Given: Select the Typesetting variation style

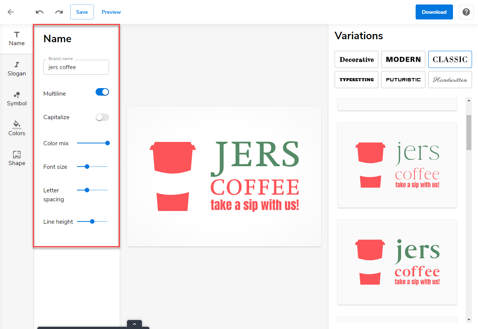Looking at the screenshot, I should coord(357,80).
